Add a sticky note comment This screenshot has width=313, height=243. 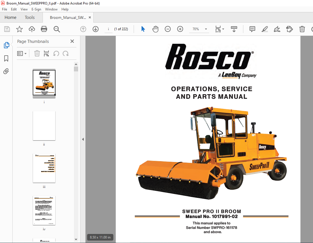click(x=252, y=29)
